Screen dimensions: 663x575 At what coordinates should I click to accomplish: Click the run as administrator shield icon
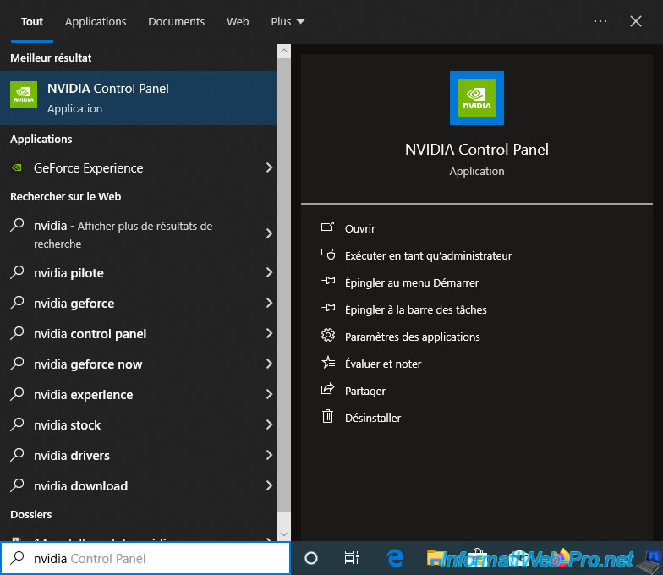(327, 255)
